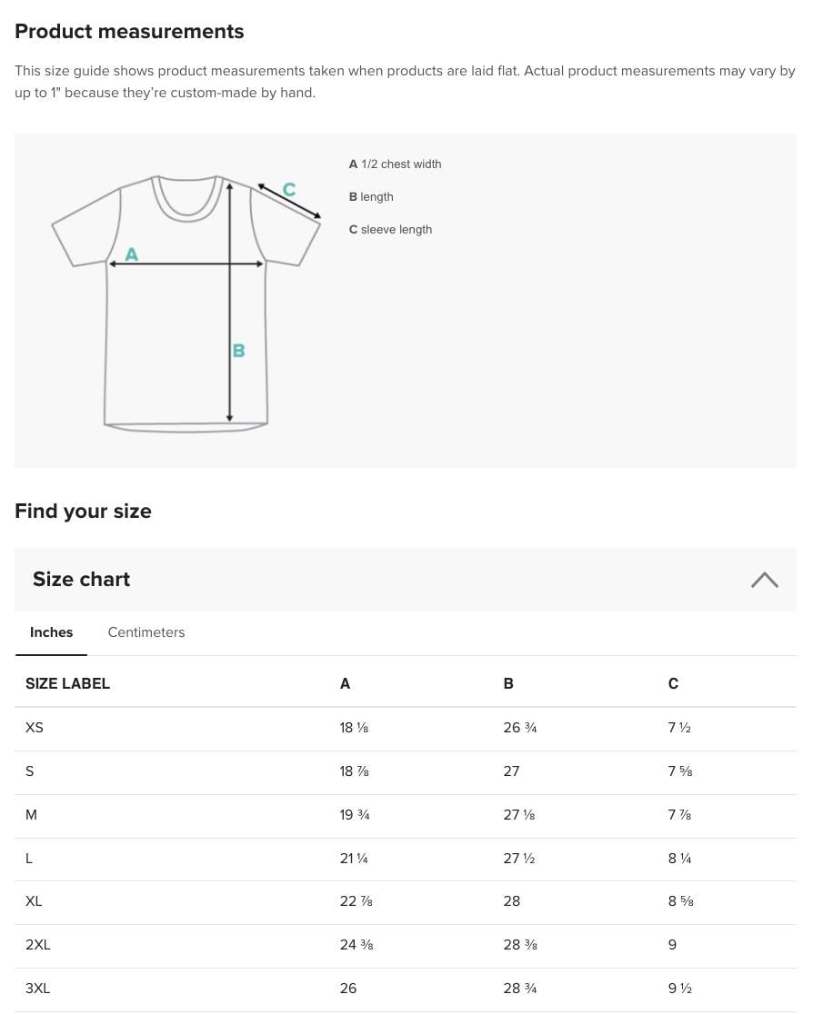This screenshot has width=813, height=1014.
Task: Click the Product measurements heading
Action: [129, 31]
